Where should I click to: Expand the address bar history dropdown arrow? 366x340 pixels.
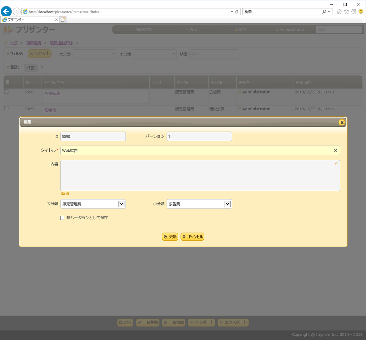[x=232, y=12]
